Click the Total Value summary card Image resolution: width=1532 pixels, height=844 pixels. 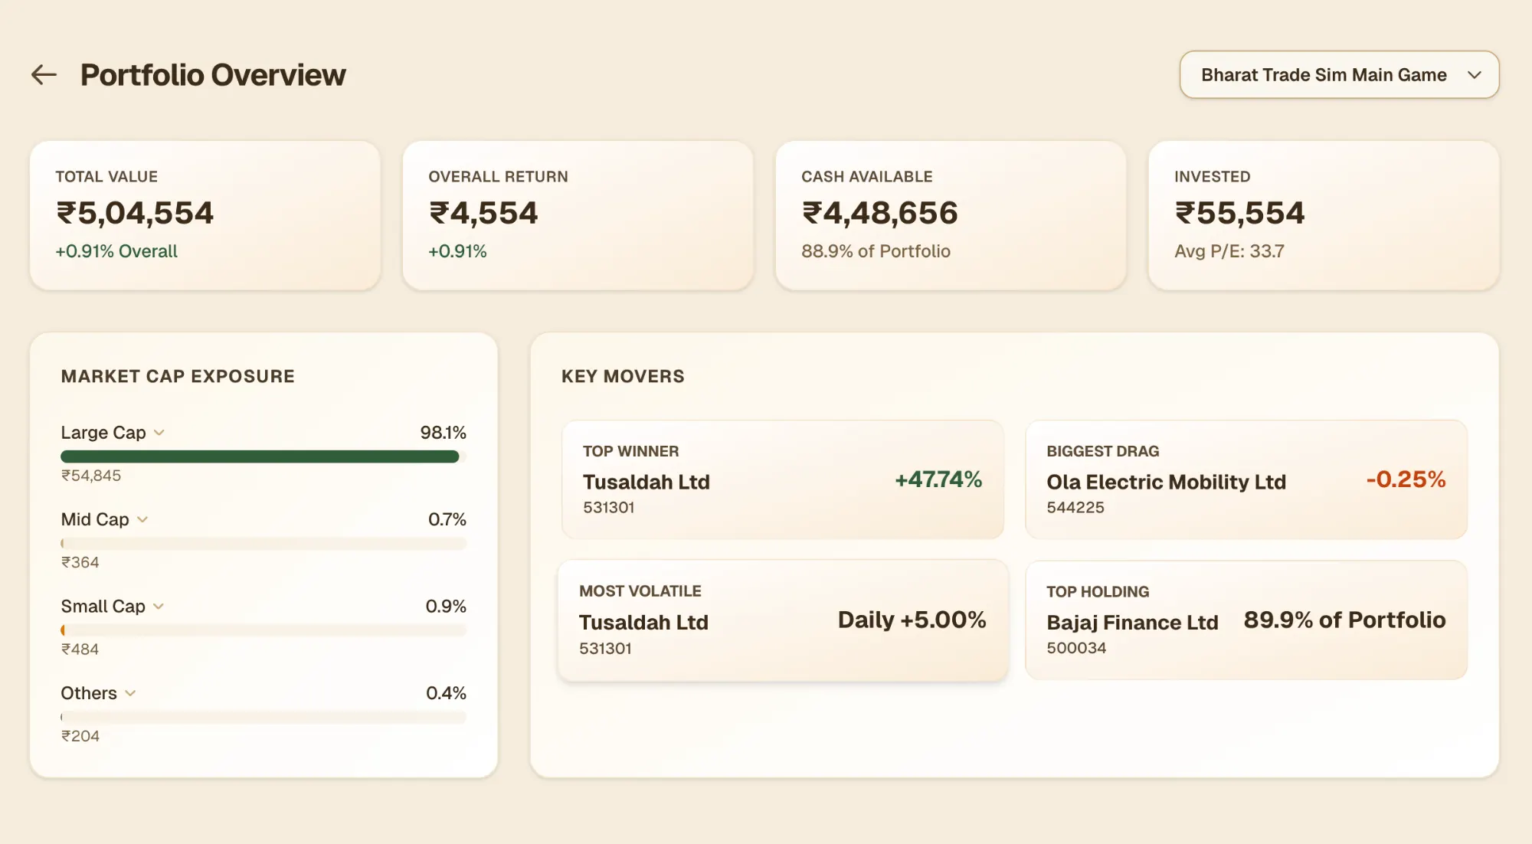[205, 214]
